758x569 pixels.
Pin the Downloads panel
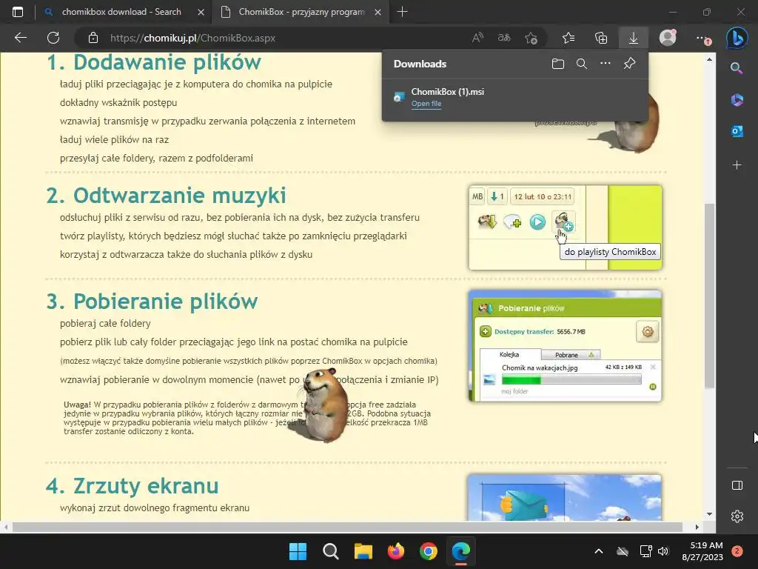coord(629,64)
